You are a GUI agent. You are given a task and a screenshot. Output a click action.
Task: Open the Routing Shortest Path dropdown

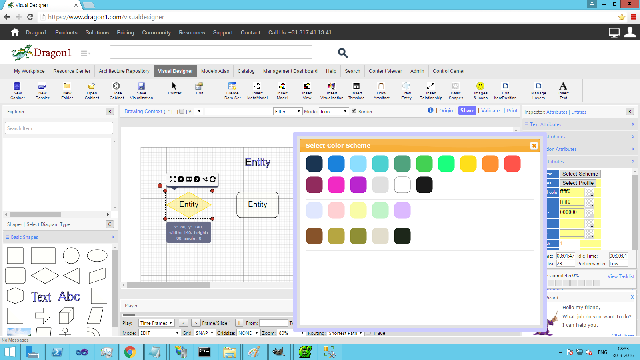pos(345,333)
